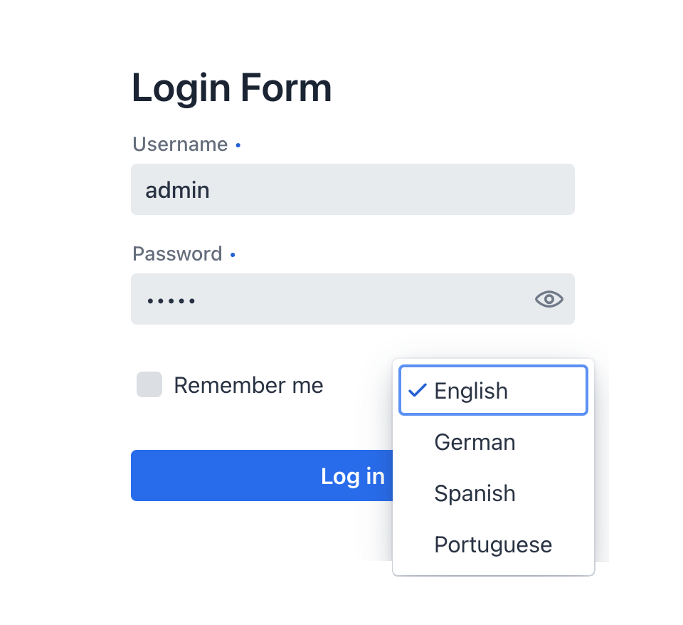683x625 pixels.
Task: Toggle password visibility in the Password field
Action: (x=548, y=299)
